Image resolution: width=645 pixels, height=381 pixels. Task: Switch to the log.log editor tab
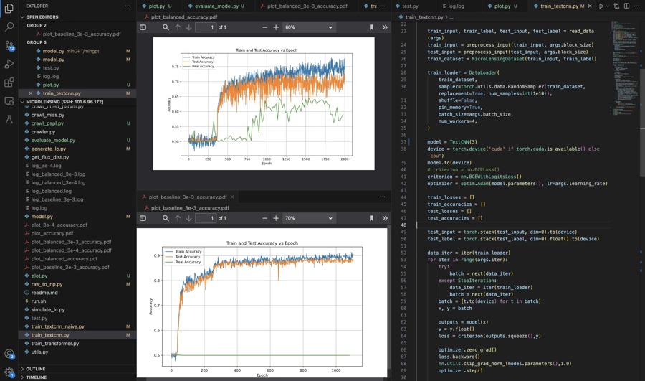pyautogui.click(x=456, y=6)
